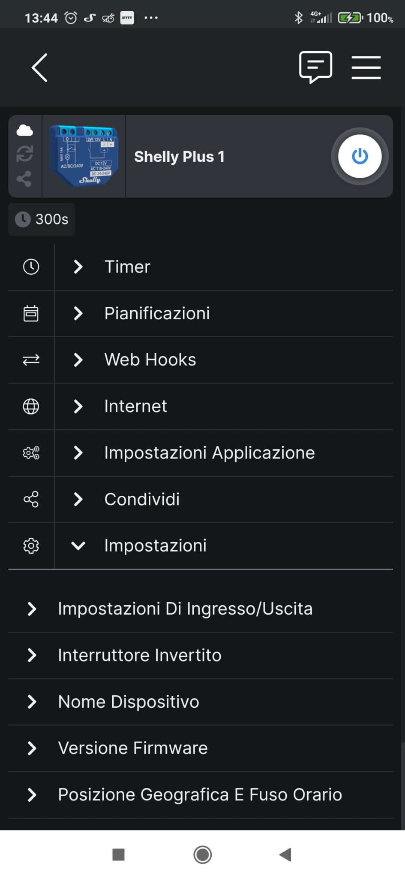The width and height of the screenshot is (405, 879).
Task: Open the feedback chat bubble
Action: coord(315,67)
